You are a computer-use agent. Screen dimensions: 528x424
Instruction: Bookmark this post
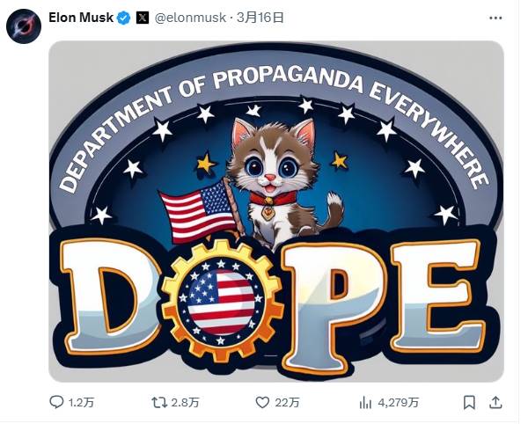469,402
